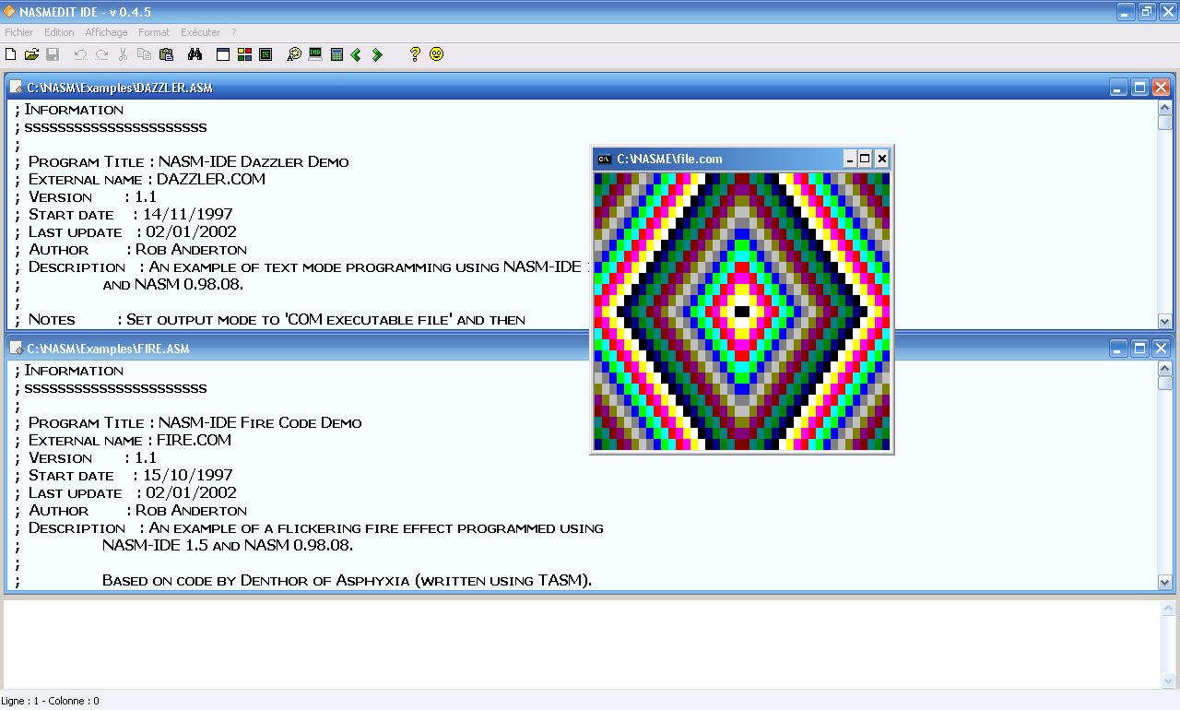The image size is (1180, 710).
Task: Select the colored squares toolbar icon
Action: coord(245,54)
